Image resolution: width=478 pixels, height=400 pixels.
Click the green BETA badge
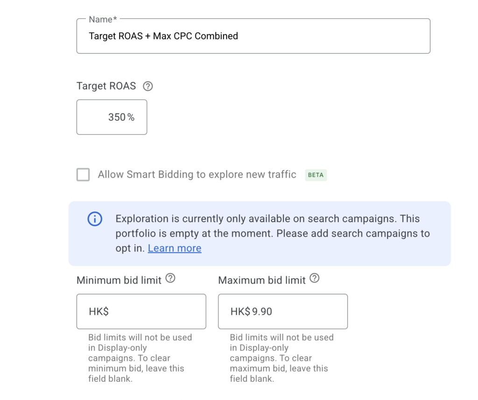(316, 175)
